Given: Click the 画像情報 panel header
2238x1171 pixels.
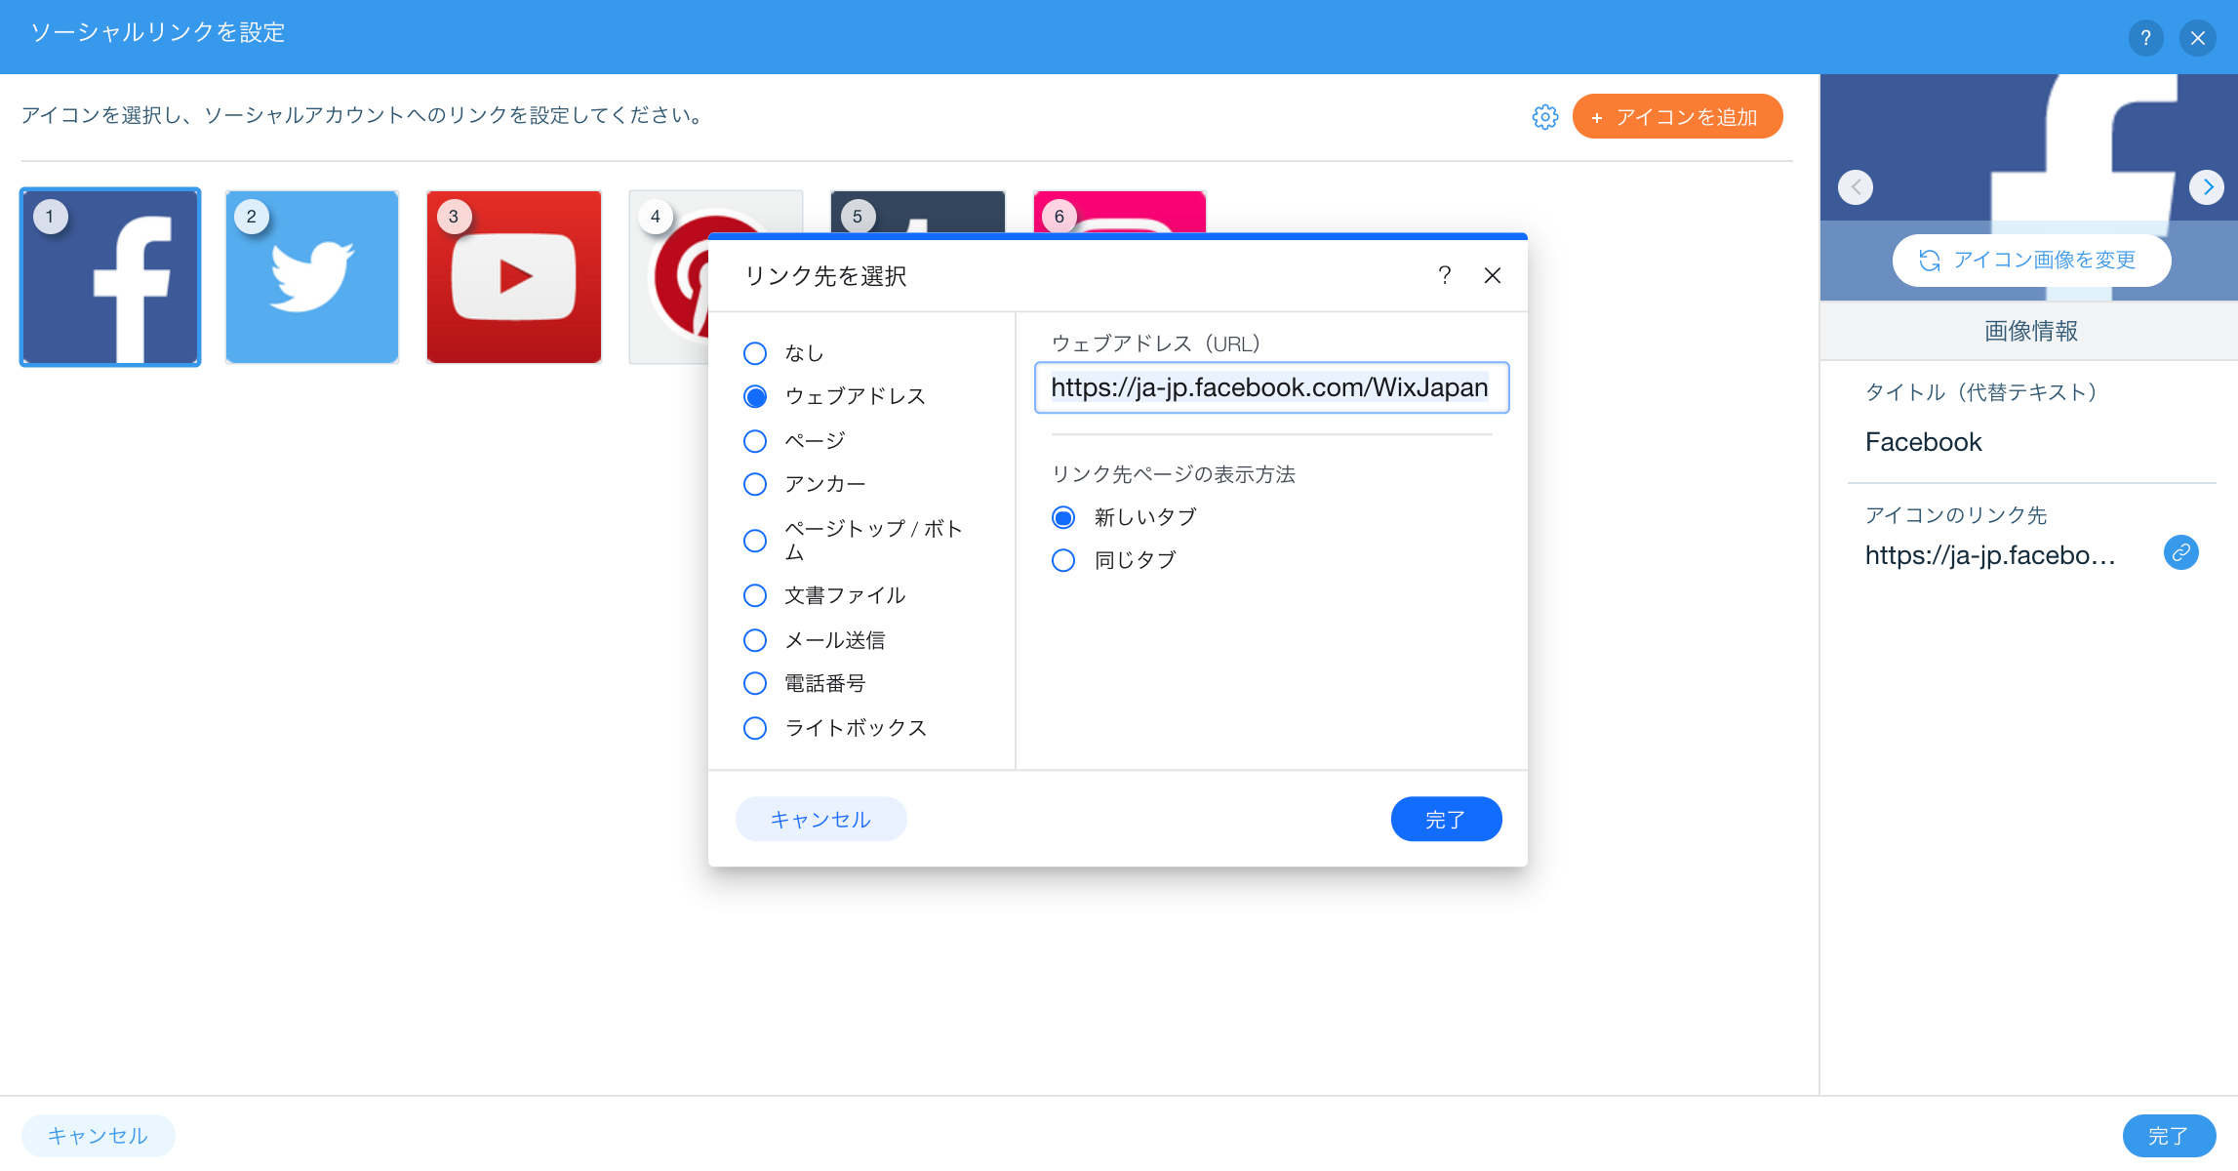Looking at the screenshot, I should click(x=2030, y=332).
